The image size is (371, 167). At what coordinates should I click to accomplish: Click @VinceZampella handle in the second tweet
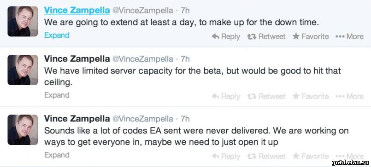click(x=143, y=59)
